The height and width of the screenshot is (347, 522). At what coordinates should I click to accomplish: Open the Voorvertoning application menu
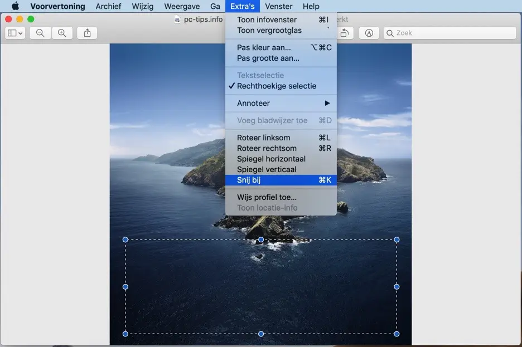coord(57,6)
